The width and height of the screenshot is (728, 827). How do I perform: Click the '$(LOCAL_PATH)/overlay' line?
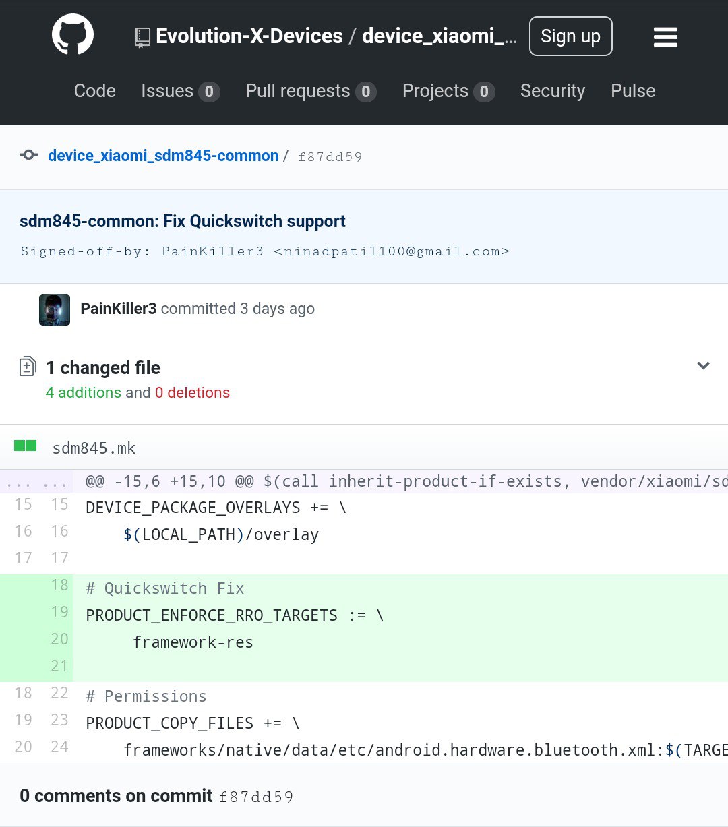coord(221,534)
